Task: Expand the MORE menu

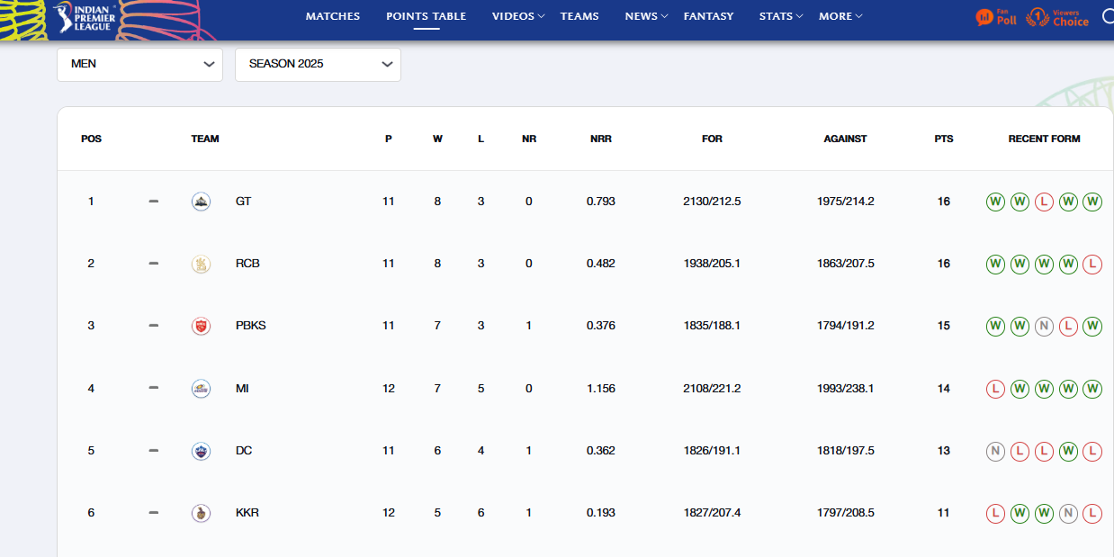Action: click(x=840, y=16)
